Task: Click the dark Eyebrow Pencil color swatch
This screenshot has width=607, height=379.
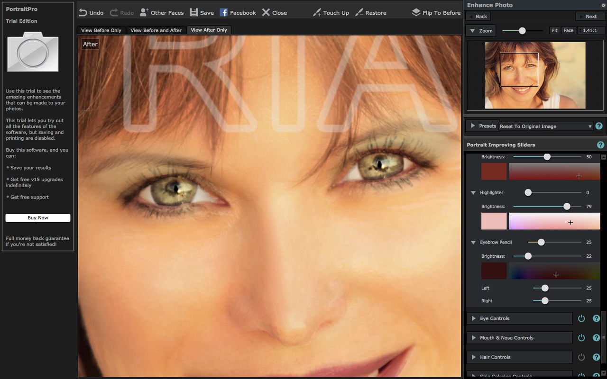Action: (494, 271)
